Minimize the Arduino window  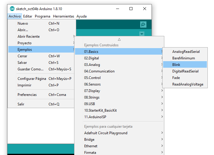coord(118,9)
